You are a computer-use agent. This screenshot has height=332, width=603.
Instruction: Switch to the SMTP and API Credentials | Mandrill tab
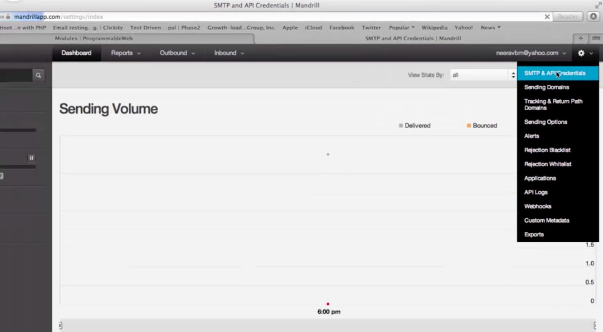point(413,38)
